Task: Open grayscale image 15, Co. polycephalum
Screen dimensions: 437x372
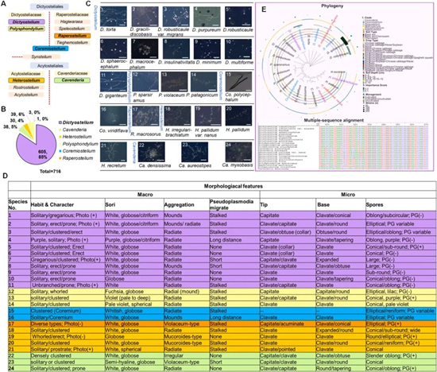Action: [238, 81]
